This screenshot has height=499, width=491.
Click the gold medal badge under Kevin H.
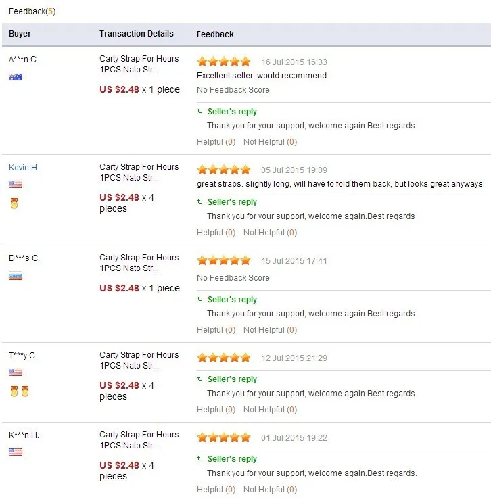(x=14, y=203)
